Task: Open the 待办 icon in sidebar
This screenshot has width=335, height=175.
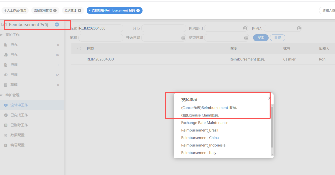Action: 6,45
